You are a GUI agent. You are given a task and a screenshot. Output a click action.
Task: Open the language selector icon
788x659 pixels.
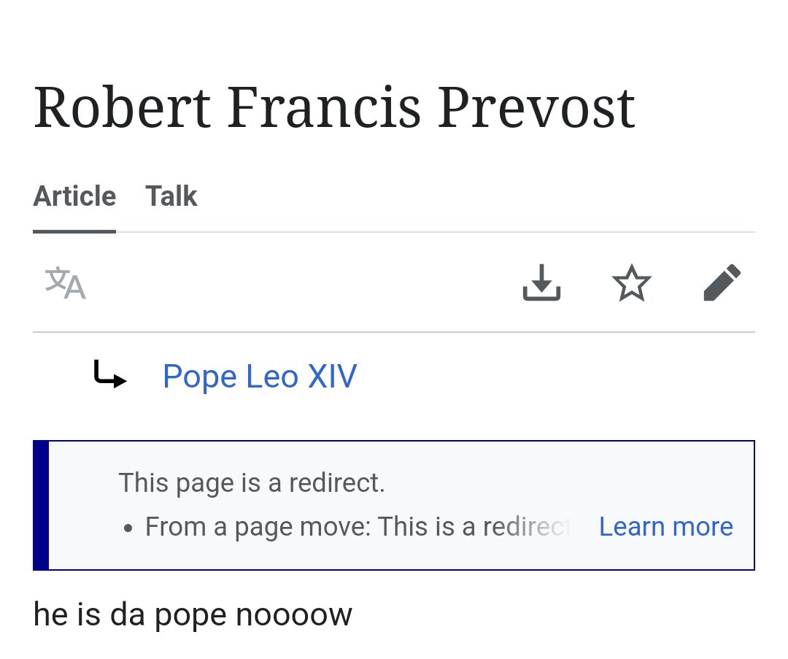(x=66, y=282)
